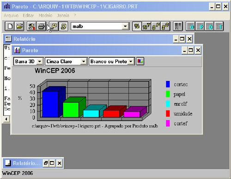Click the %T toolbar icon
The height and width of the screenshot is (179, 231).
(x=146, y=26)
